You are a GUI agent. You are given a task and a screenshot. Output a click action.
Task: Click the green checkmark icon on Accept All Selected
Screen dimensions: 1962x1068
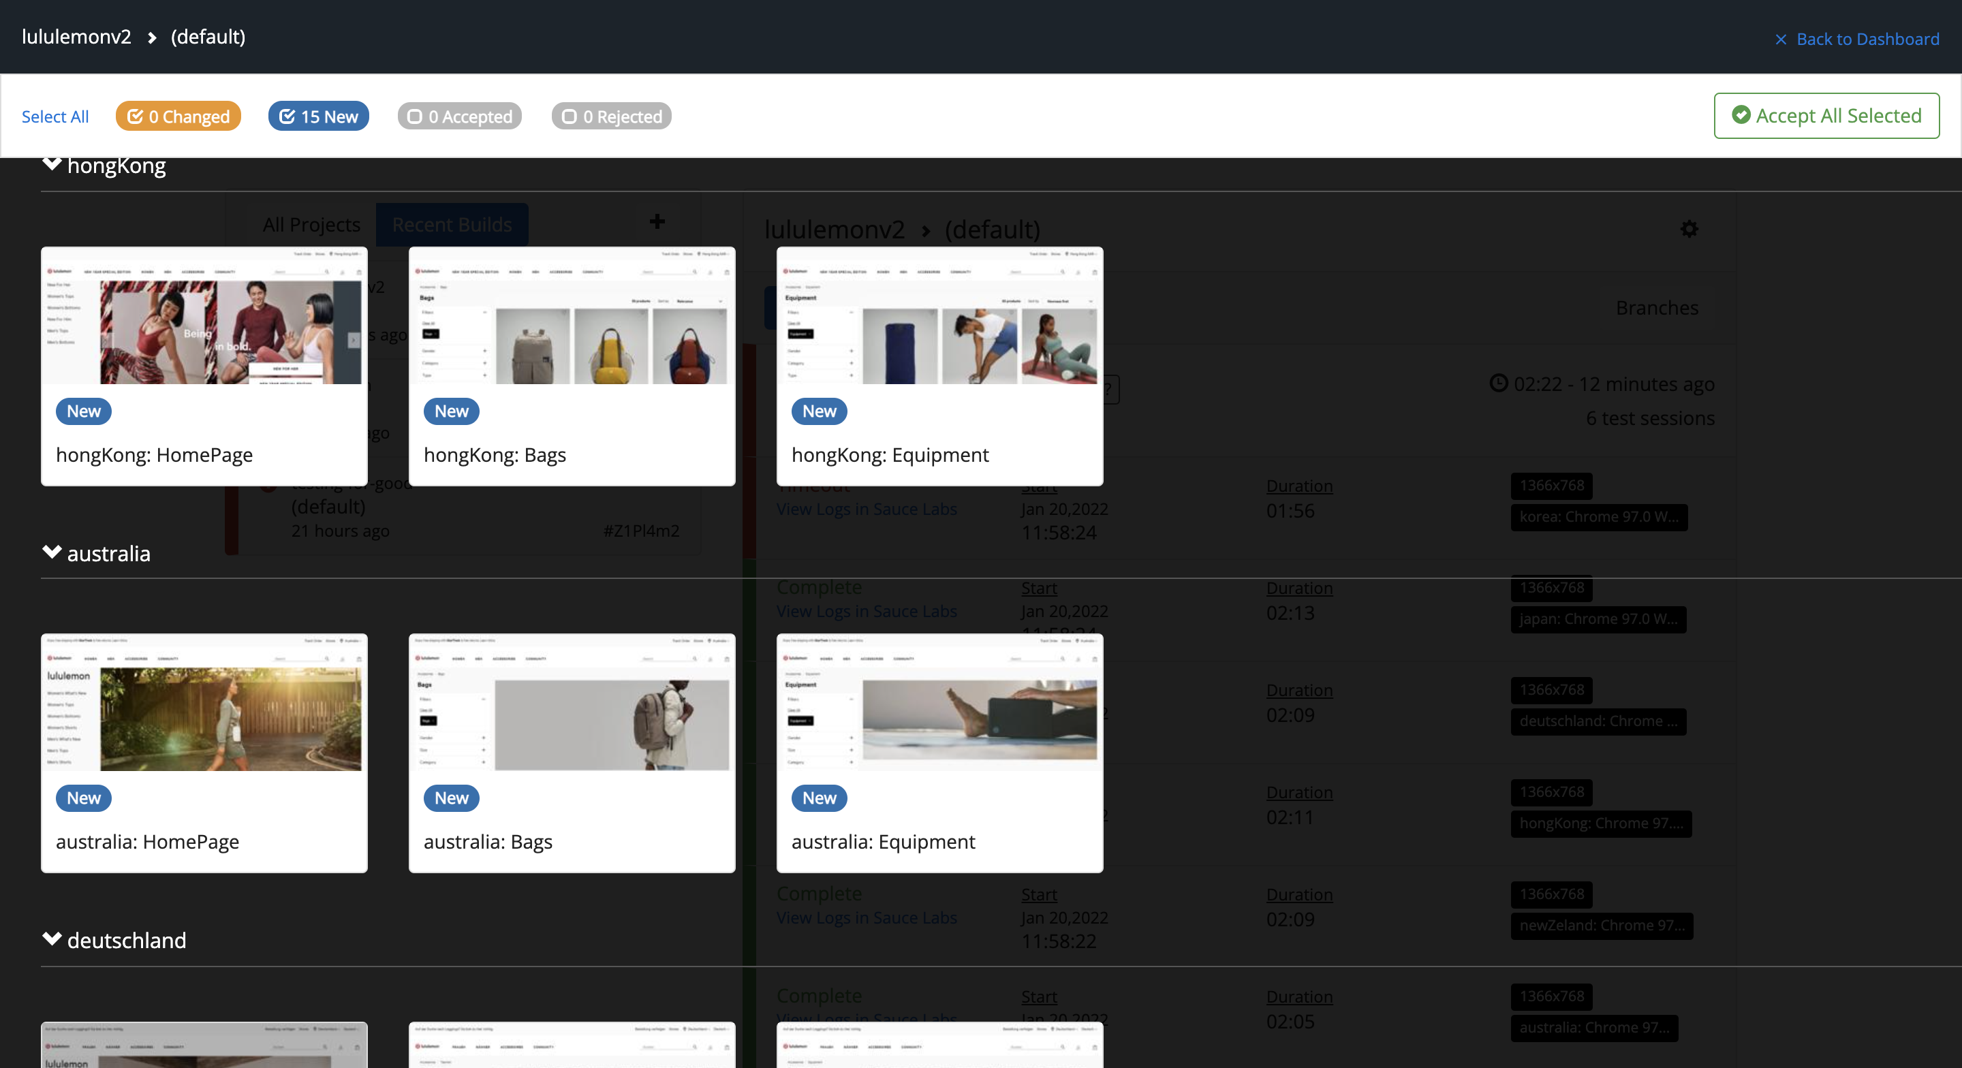click(1741, 115)
